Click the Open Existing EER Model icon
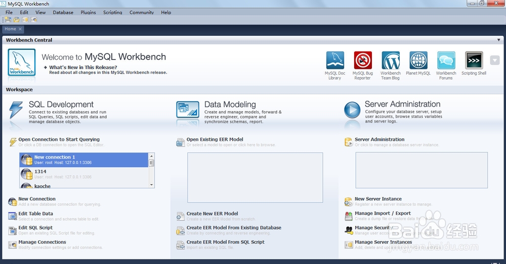506x264 pixels. [181, 142]
